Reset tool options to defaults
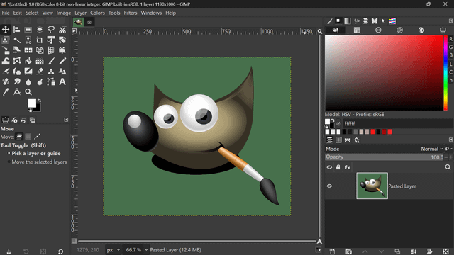 (x=60, y=251)
